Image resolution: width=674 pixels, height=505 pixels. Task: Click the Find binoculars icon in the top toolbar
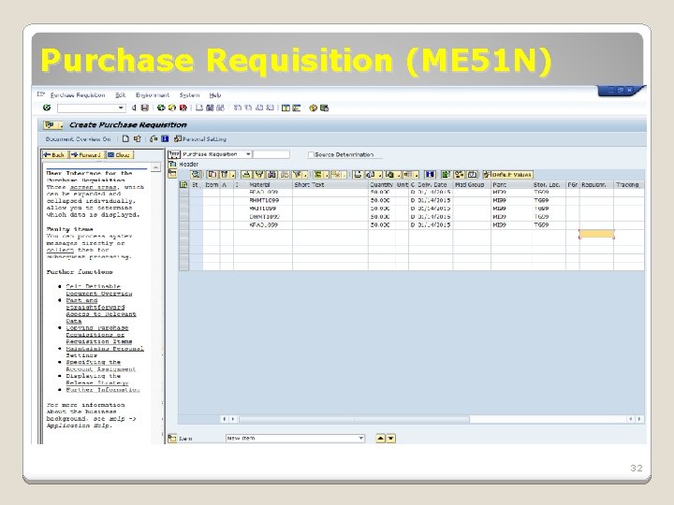coord(210,108)
